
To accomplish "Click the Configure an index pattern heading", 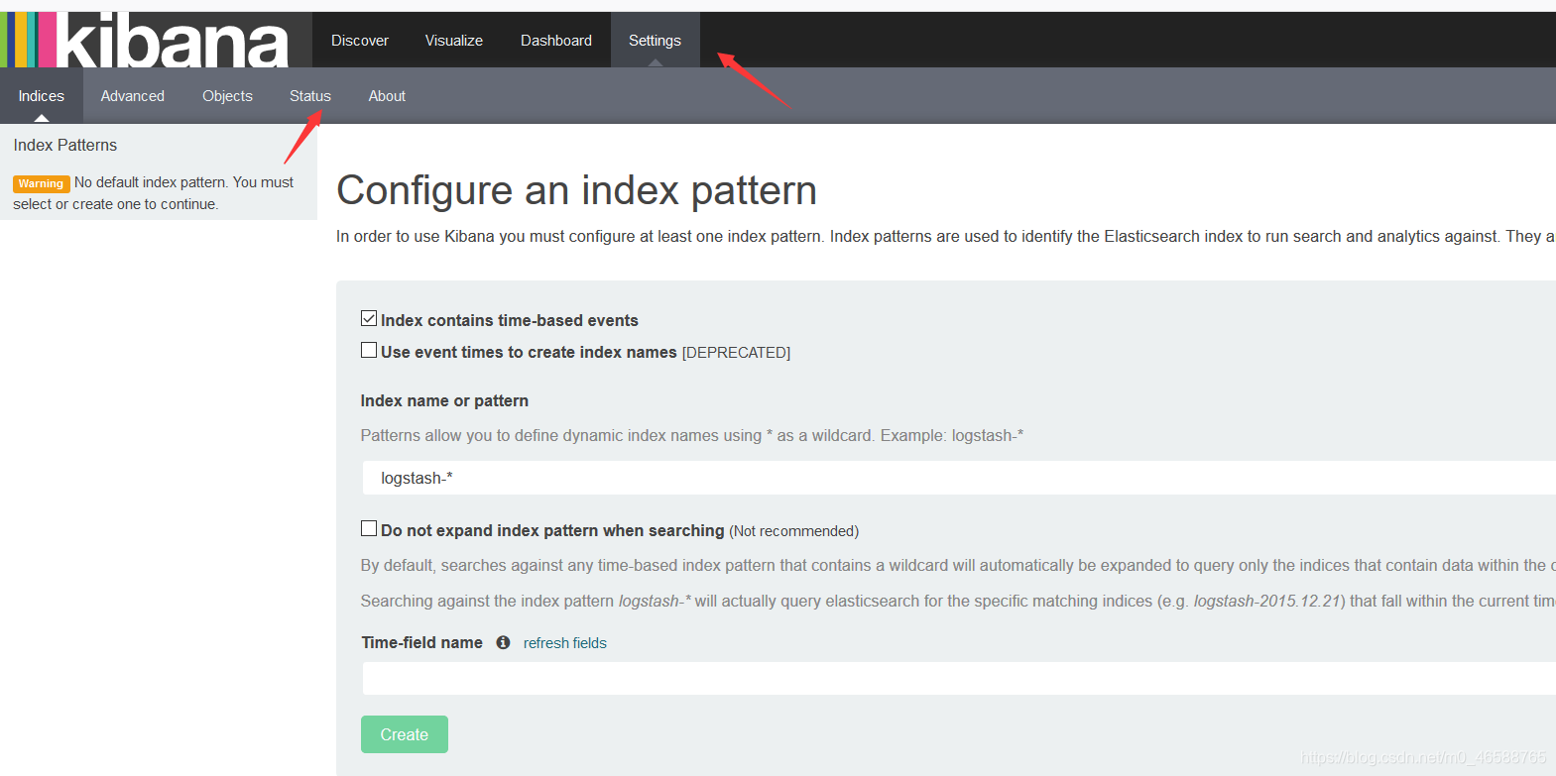I will click(x=577, y=190).
